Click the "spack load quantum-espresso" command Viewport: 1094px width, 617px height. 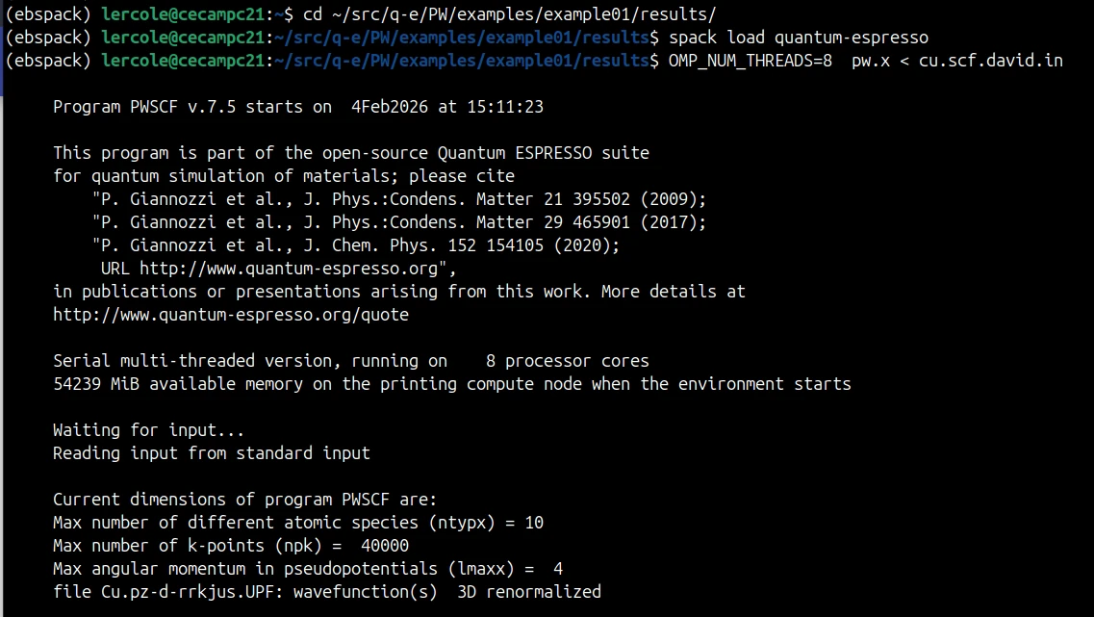pyautogui.click(x=799, y=38)
